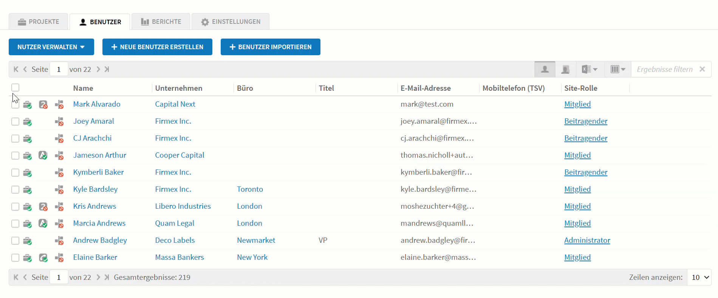Click blocked groups icon for Marcia Andrews
The width and height of the screenshot is (718, 298).
tap(59, 224)
